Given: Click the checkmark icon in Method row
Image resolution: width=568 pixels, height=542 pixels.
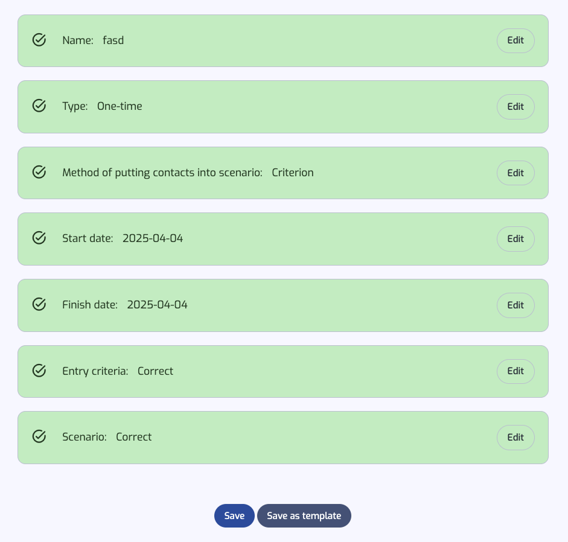Looking at the screenshot, I should (x=39, y=172).
